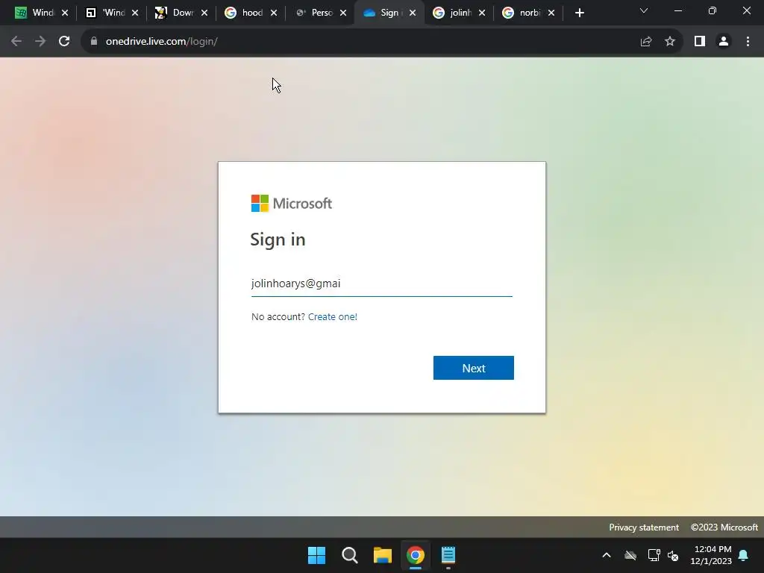764x573 pixels.
Task: Open the browser side panel
Action: (x=700, y=42)
